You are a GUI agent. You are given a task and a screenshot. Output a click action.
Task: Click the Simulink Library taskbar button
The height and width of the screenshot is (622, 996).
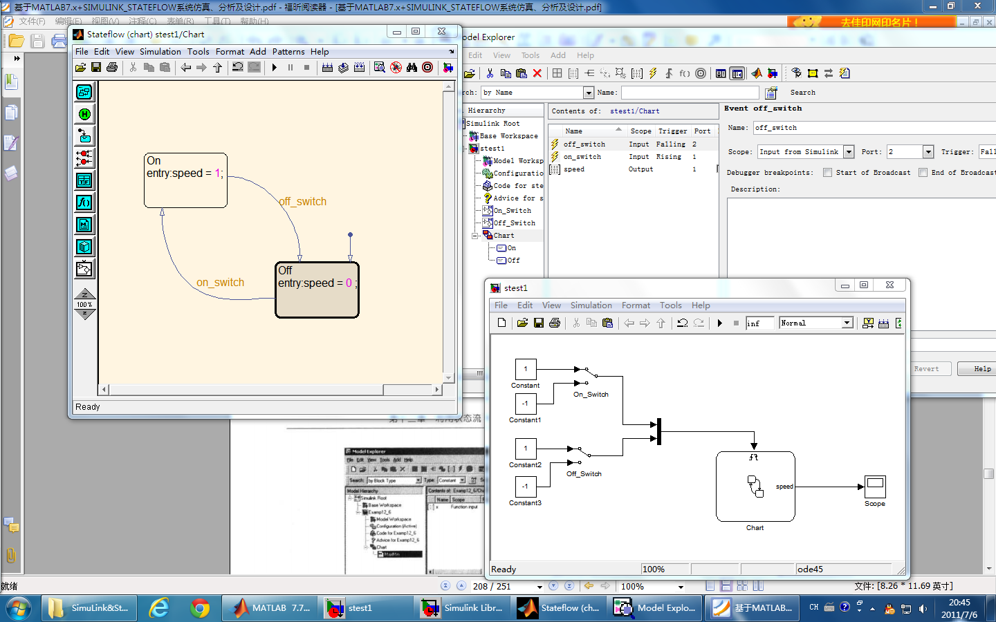coord(463,608)
